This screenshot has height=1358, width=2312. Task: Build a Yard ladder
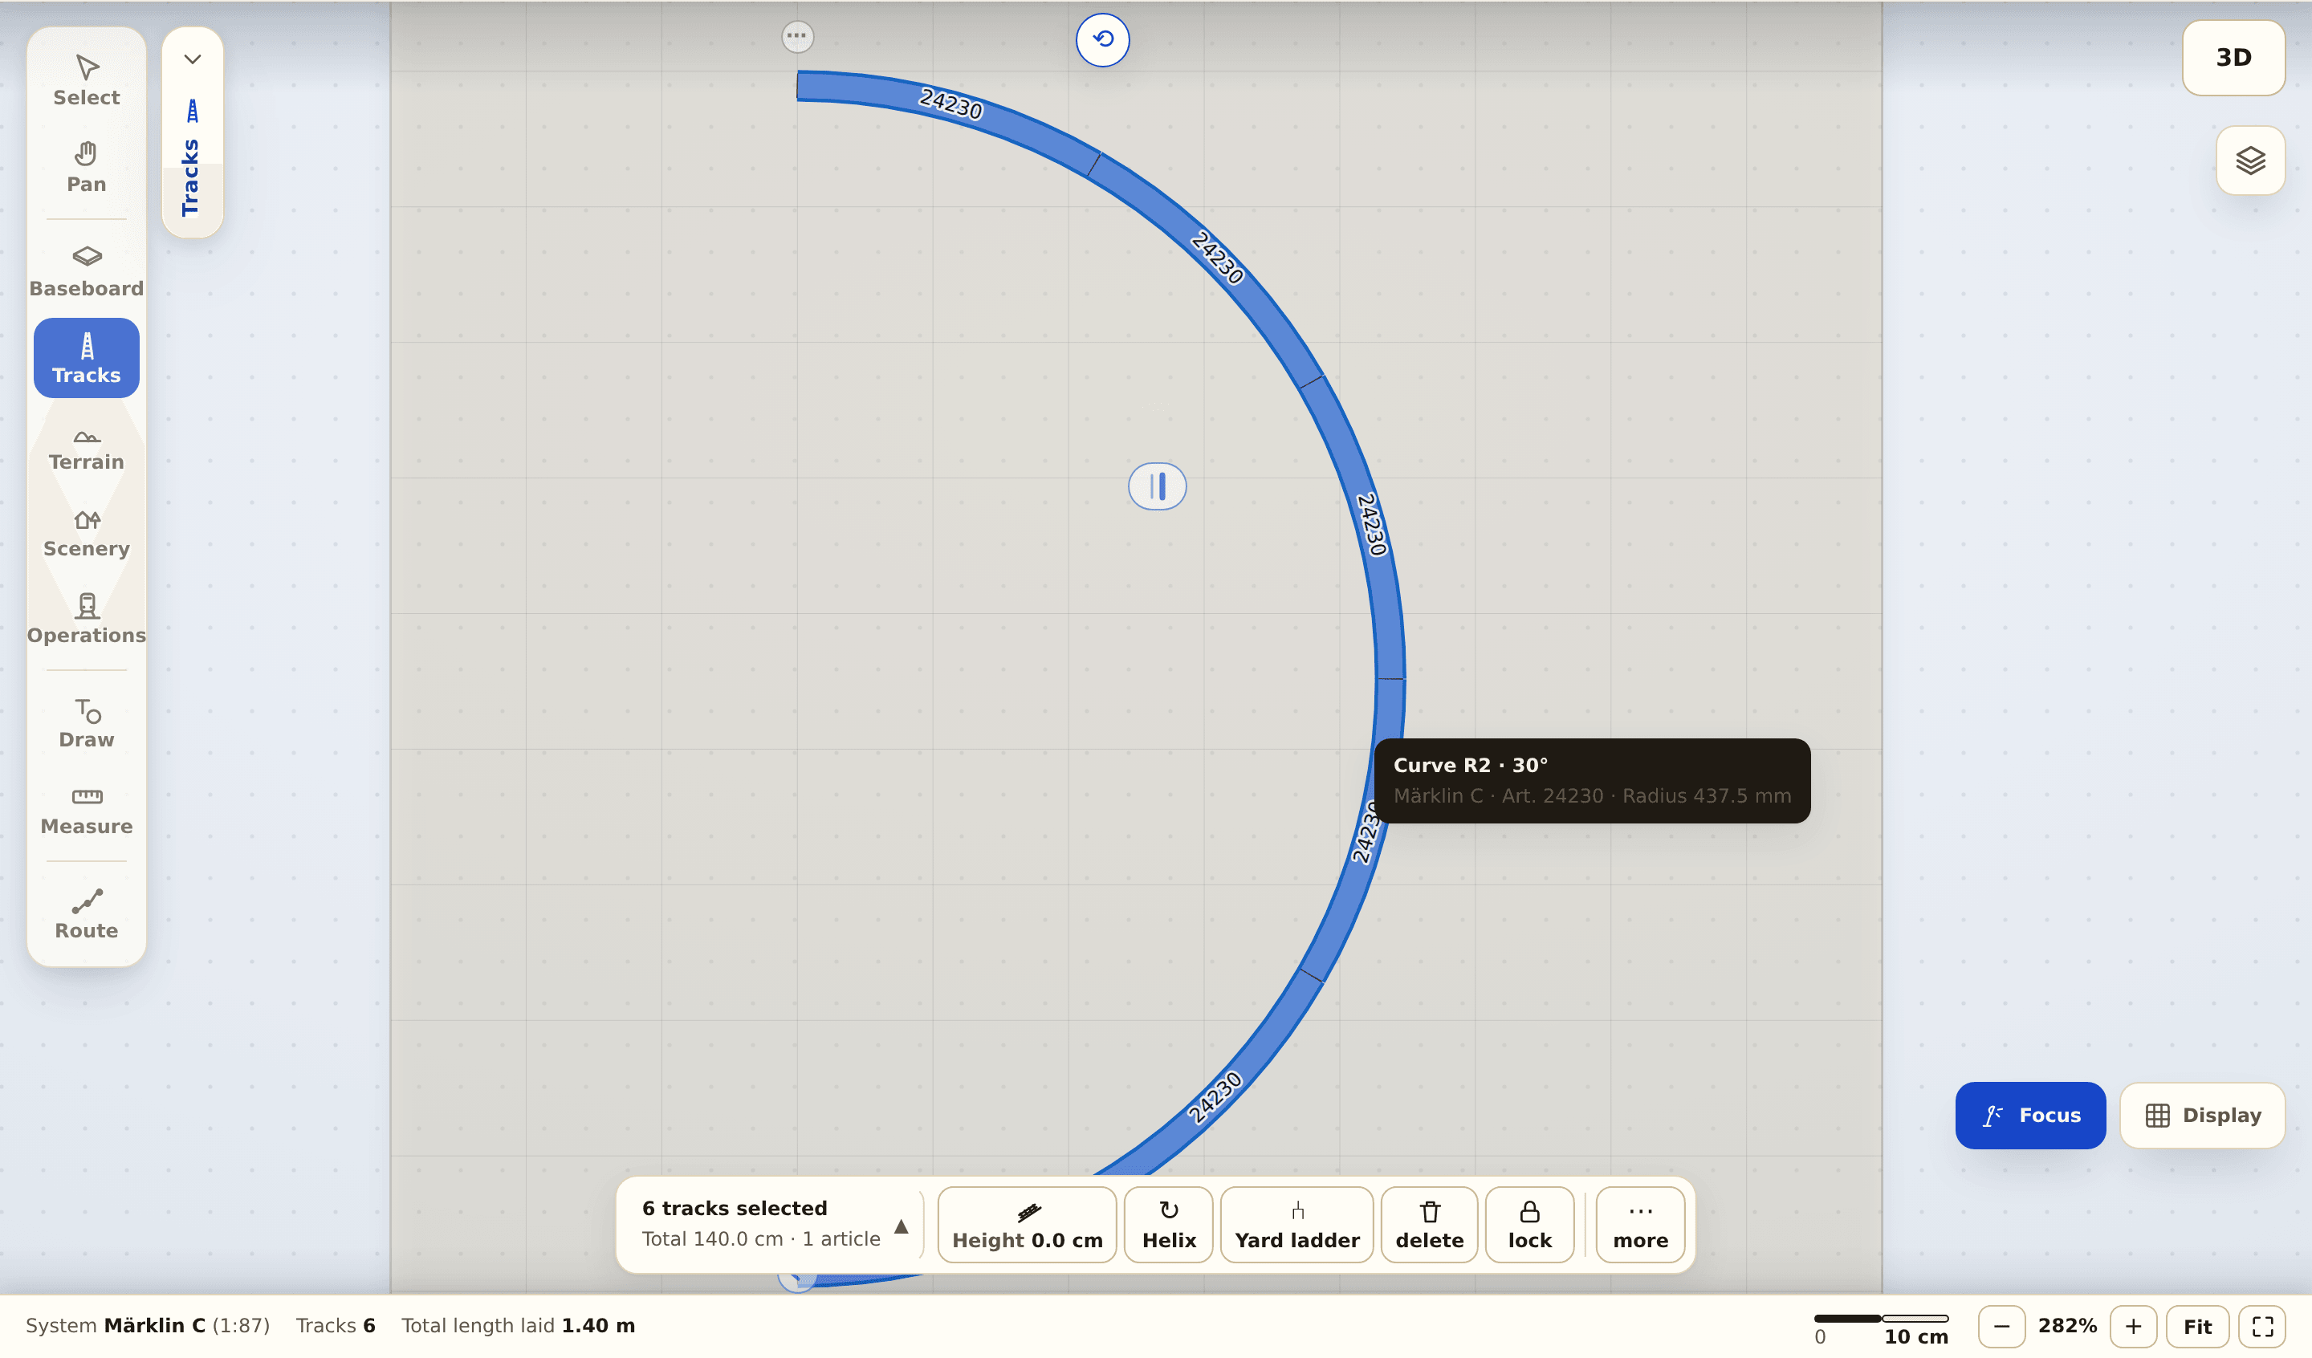(1296, 1225)
